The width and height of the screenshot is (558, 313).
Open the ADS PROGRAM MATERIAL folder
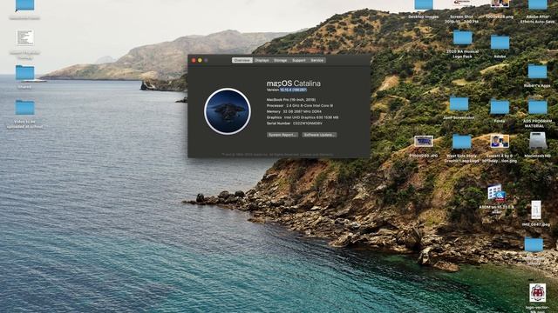coord(537,107)
